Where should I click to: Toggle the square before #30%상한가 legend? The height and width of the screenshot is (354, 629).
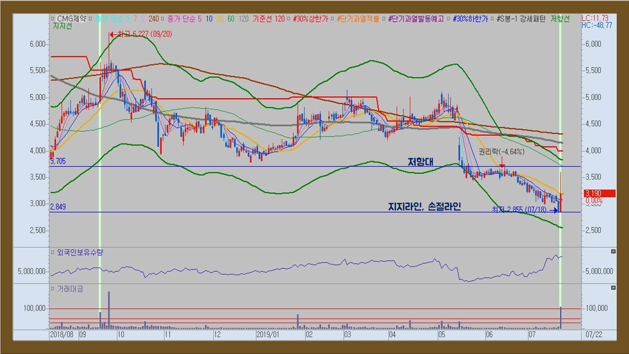(289, 19)
